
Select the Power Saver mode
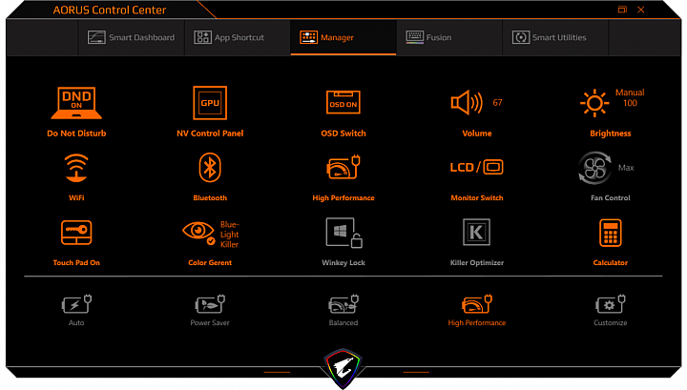coord(210,310)
